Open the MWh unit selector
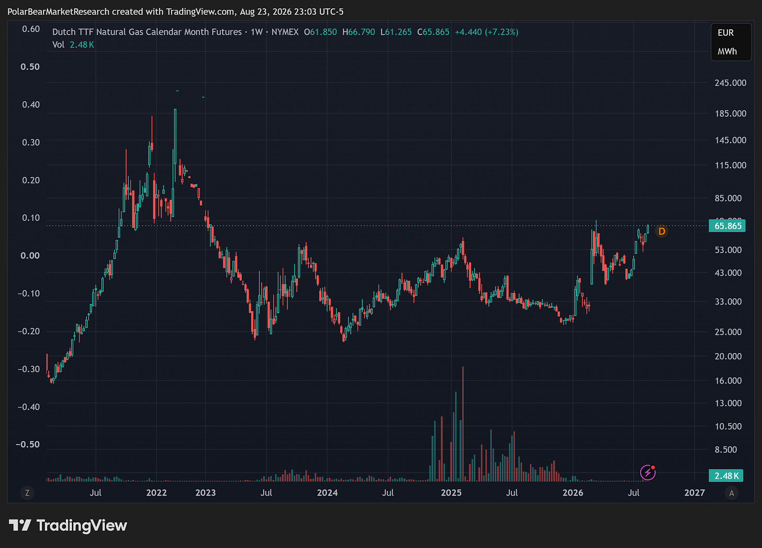The height and width of the screenshot is (548, 762). click(x=727, y=51)
